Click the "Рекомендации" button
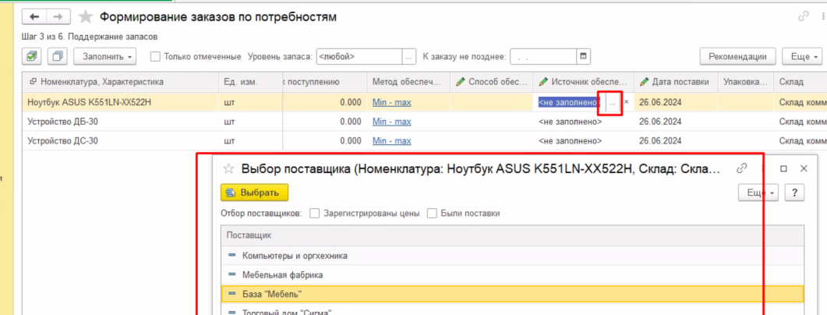Image resolution: width=827 pixels, height=315 pixels. pyautogui.click(x=737, y=56)
